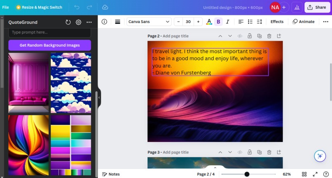Move Page 2 up
This screenshot has height=178, width=332.
click(x=220, y=36)
